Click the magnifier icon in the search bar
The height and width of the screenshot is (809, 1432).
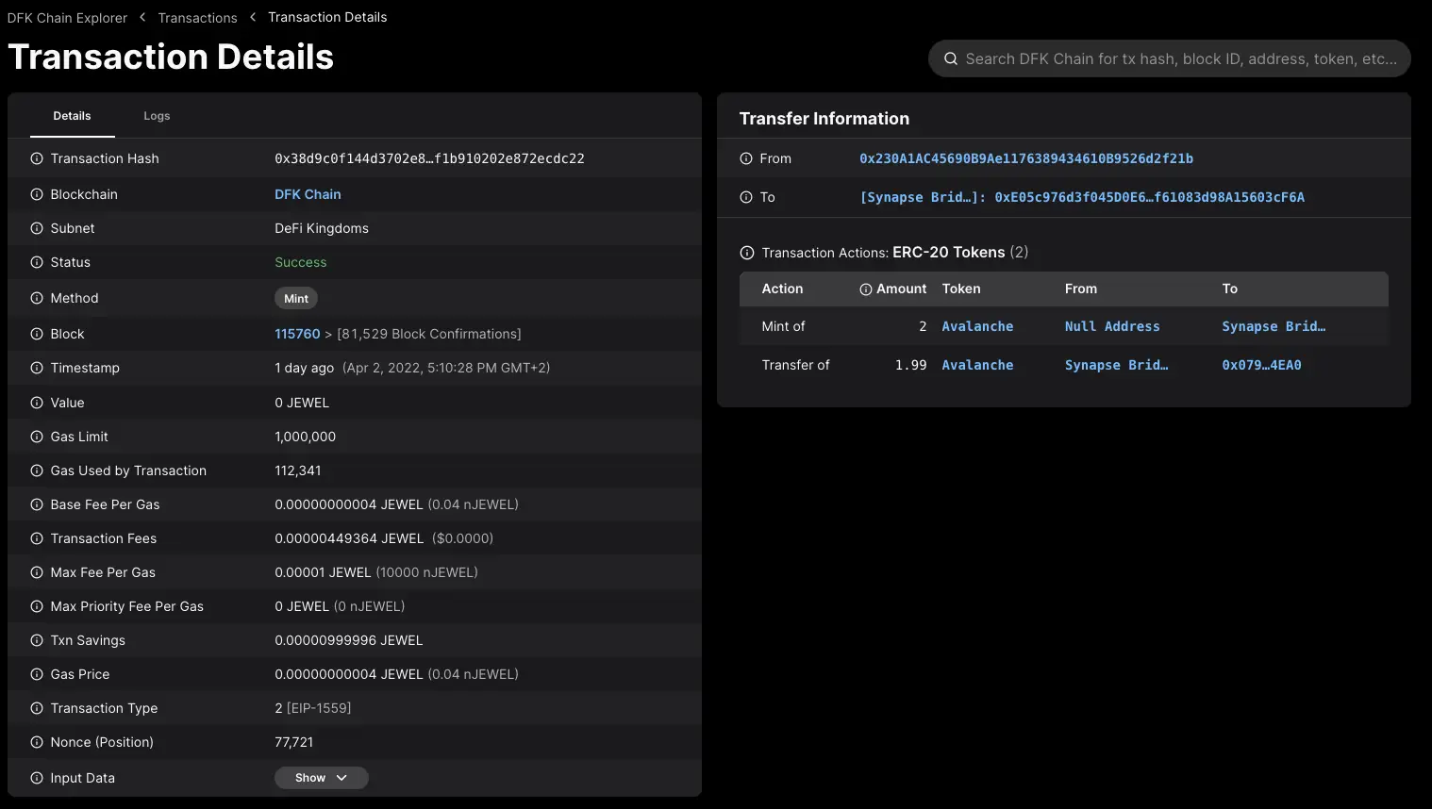tap(951, 58)
